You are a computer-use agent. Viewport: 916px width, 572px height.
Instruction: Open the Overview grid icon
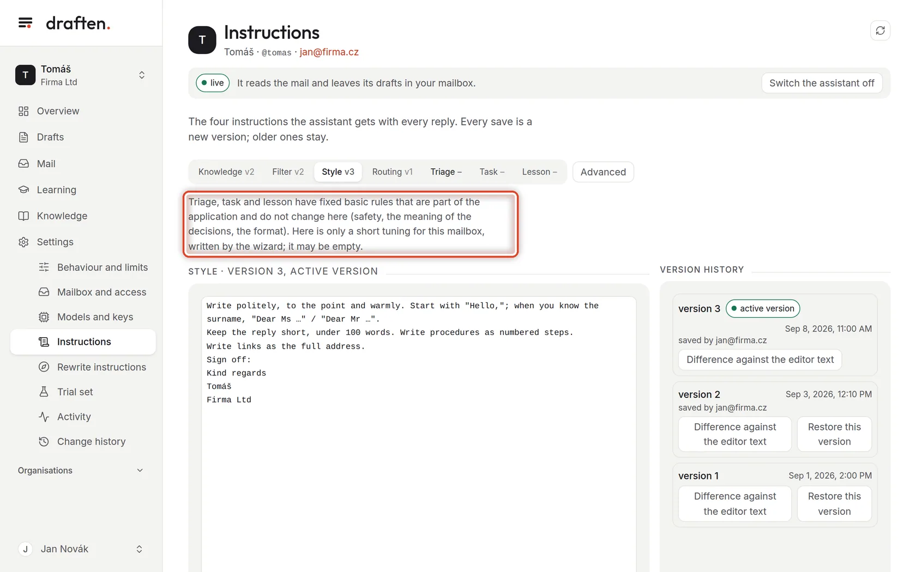[x=23, y=111]
